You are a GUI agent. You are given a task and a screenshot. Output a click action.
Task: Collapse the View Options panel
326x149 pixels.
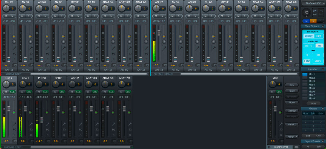coord(323,26)
